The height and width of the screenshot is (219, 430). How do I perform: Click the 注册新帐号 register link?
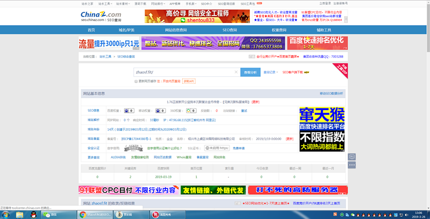(x=340, y=3)
